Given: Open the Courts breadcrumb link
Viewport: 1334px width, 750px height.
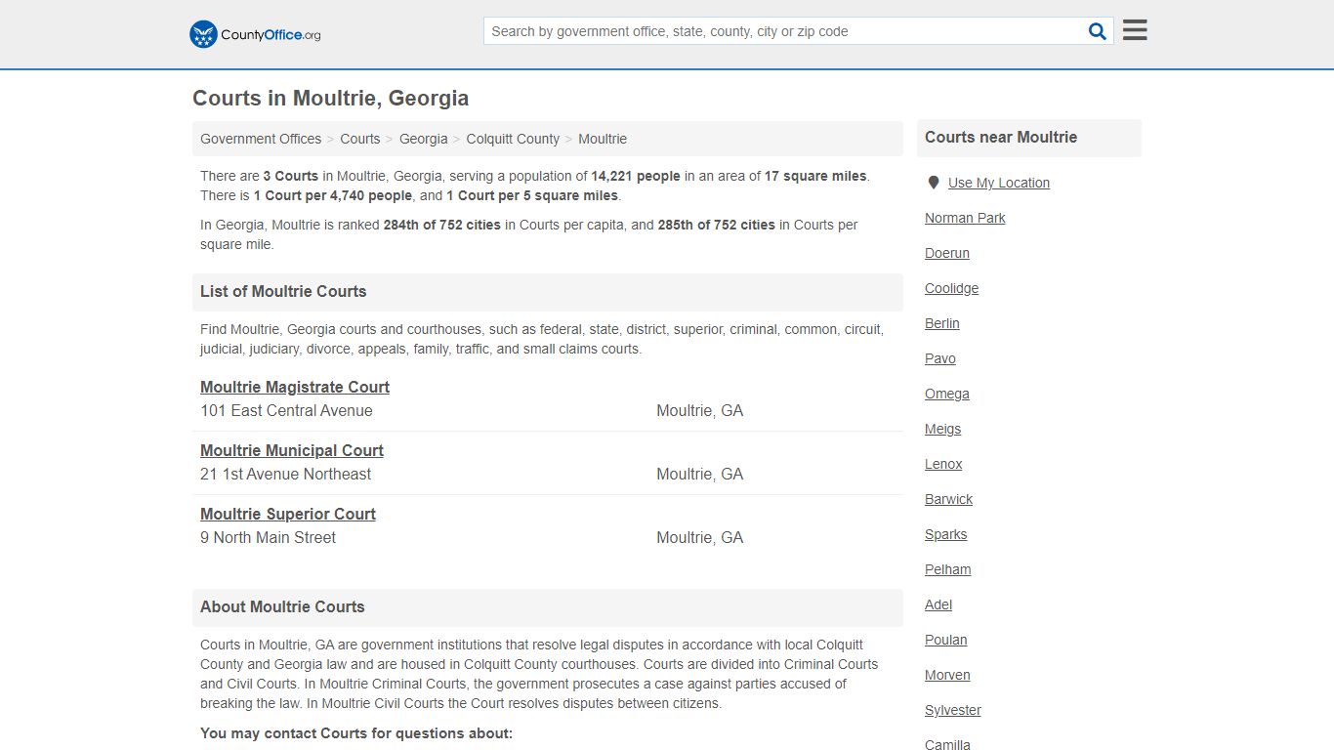Looking at the screenshot, I should click(360, 139).
